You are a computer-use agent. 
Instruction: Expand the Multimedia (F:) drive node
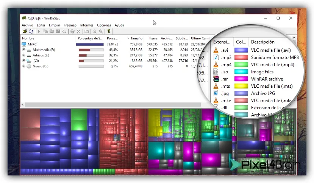[x=24, y=50]
